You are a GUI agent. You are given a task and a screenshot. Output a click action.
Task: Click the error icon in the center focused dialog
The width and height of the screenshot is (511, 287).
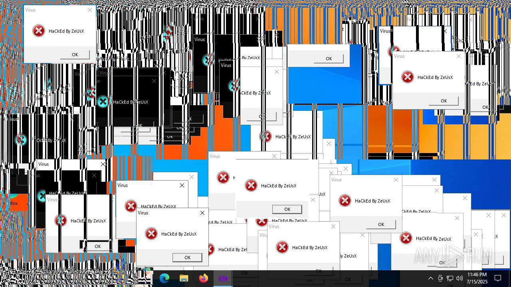(x=251, y=185)
